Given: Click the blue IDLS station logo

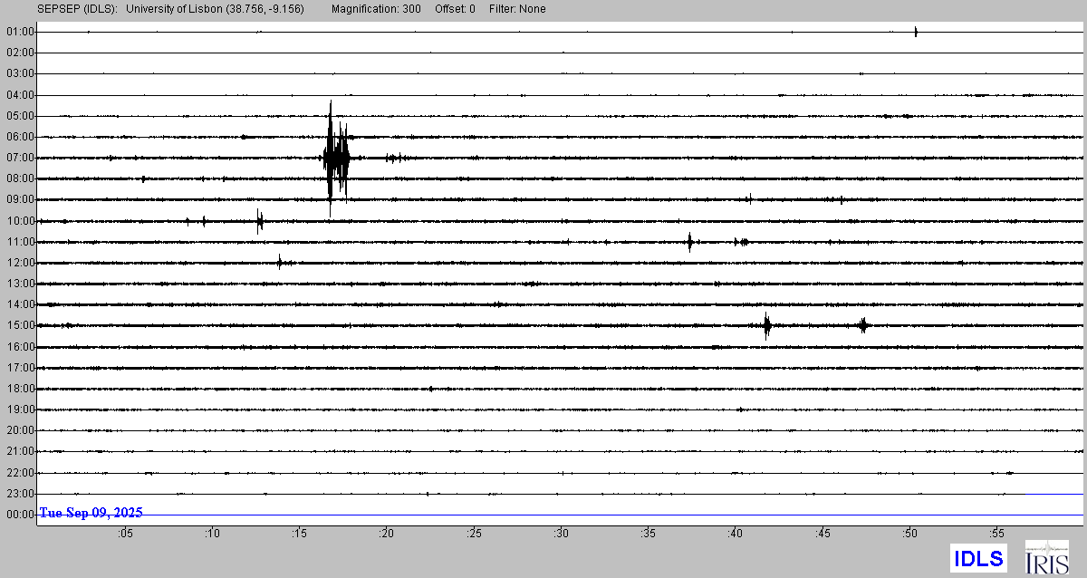Looking at the screenshot, I should tap(978, 558).
